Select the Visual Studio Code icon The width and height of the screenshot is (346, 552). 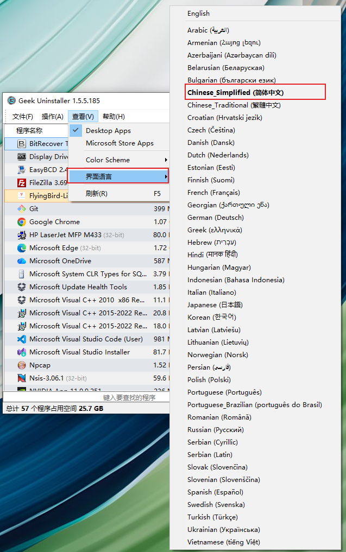[22, 339]
